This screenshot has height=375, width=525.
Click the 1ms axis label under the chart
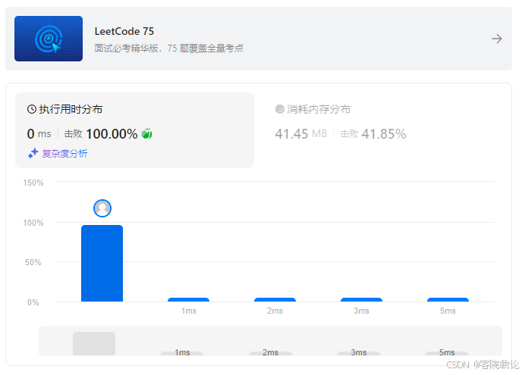(x=189, y=311)
